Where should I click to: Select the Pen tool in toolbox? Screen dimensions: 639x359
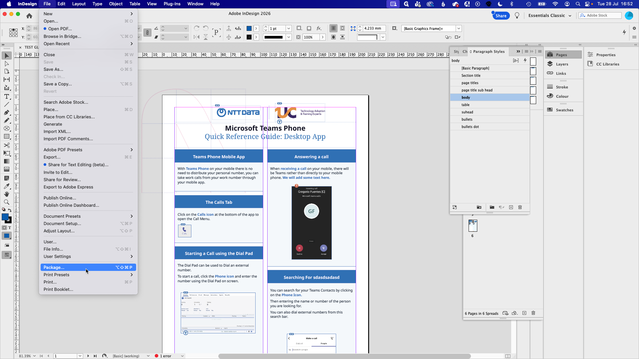(x=6, y=112)
